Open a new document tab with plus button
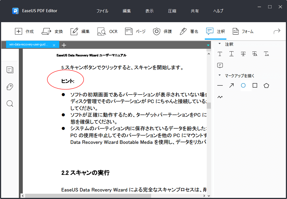 [64, 45]
